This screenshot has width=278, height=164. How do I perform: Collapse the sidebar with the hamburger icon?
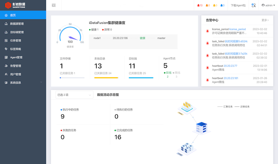[x=54, y=5]
